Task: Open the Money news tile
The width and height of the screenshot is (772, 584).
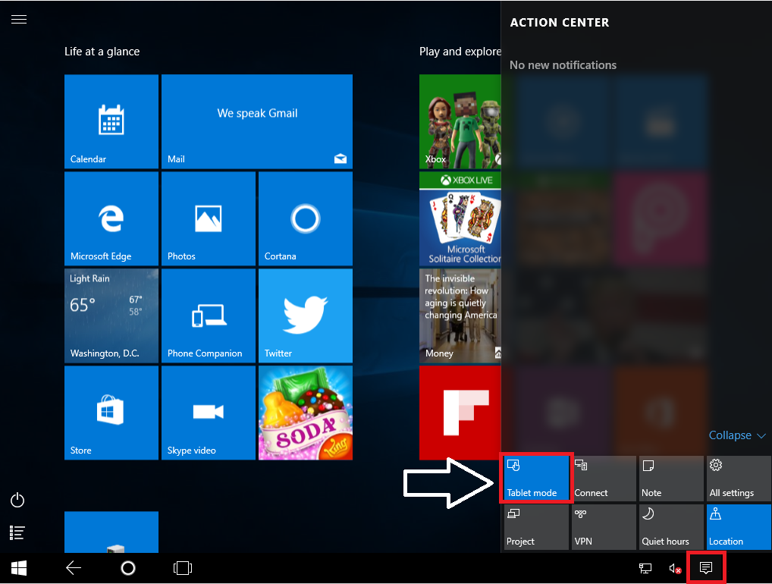Action: (x=460, y=316)
